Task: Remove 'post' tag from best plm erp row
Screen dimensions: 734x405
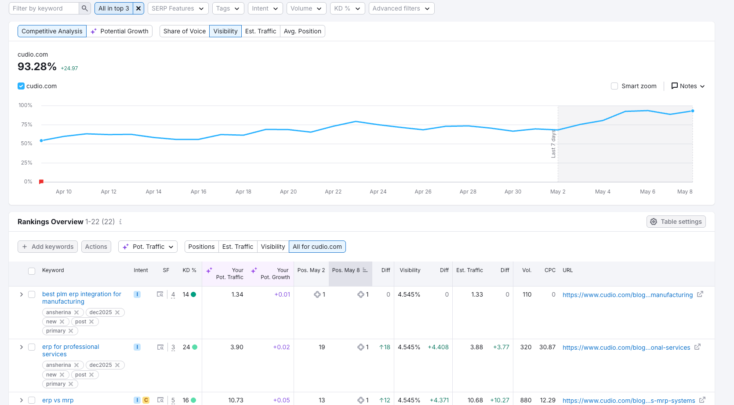Action: [x=91, y=322]
